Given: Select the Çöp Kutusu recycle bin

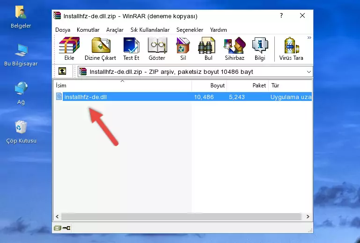Looking at the screenshot, I should [x=21, y=132].
